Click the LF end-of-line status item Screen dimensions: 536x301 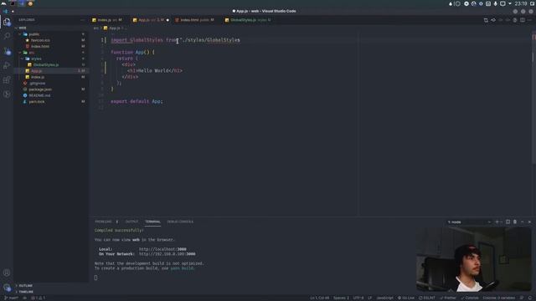pyautogui.click(x=369, y=298)
